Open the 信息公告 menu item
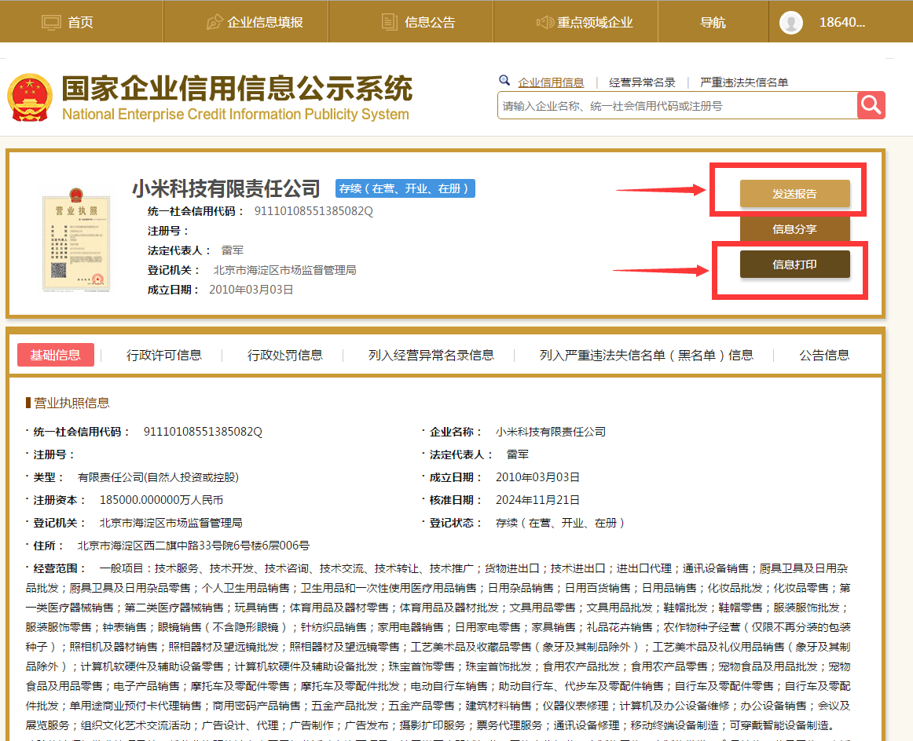 pos(430,22)
